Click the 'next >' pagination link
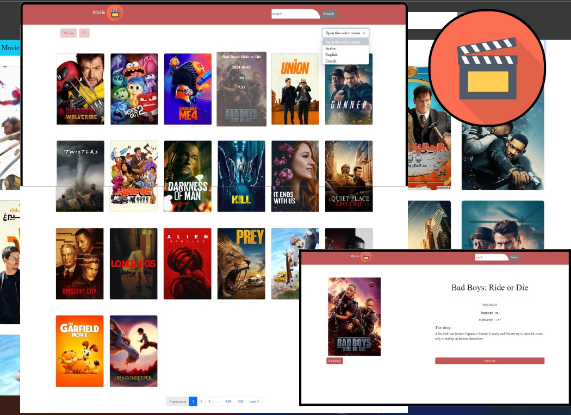 [254, 401]
